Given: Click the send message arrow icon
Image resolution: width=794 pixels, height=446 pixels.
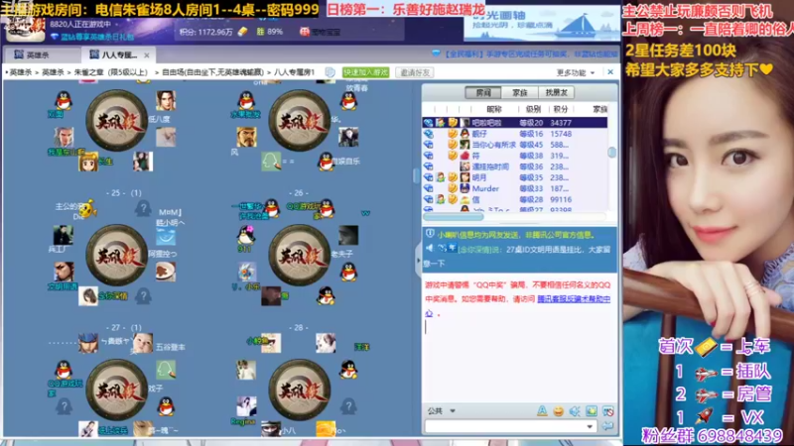Looking at the screenshot, I should click(x=607, y=426).
